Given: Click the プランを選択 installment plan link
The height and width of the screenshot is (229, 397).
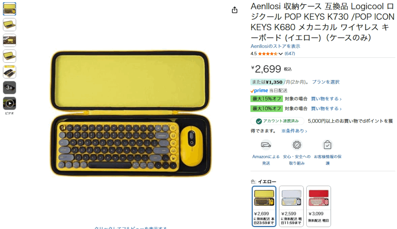Looking at the screenshot, I should 326,82.
